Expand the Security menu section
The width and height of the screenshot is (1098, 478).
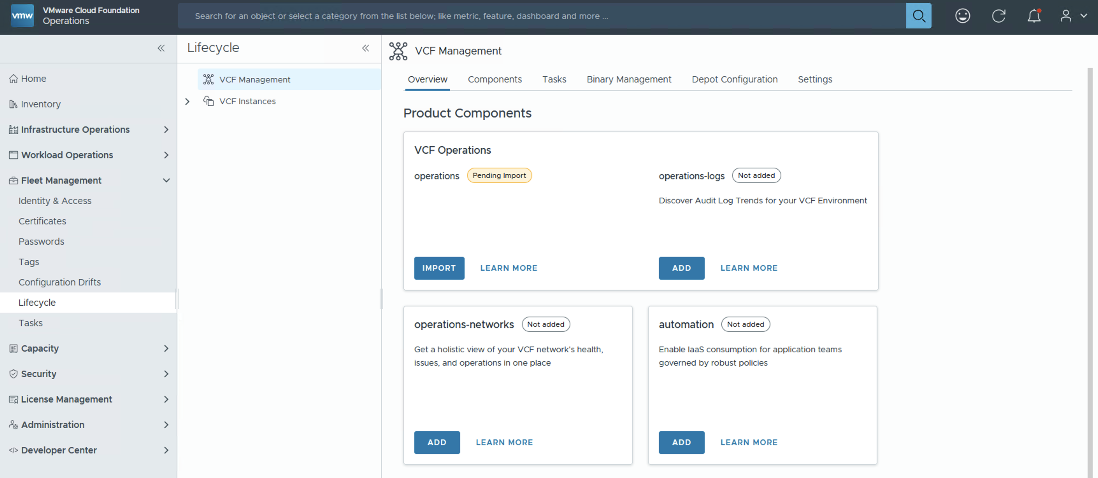pyautogui.click(x=166, y=374)
